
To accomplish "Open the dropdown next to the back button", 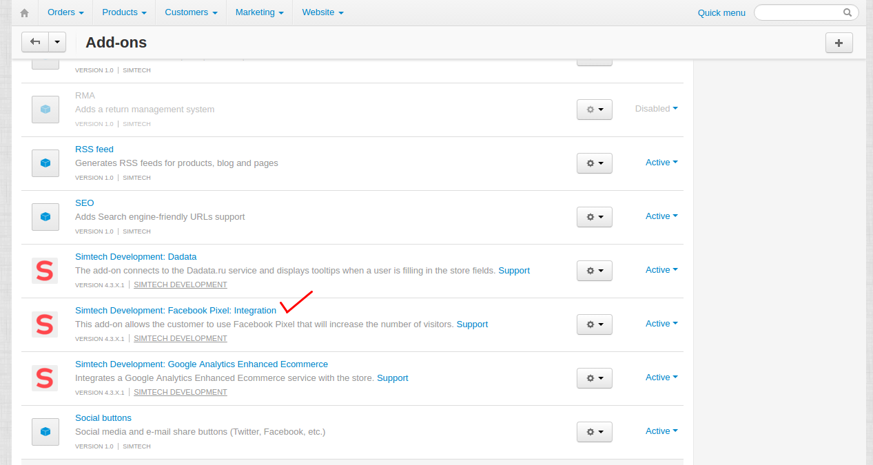I will pyautogui.click(x=57, y=42).
